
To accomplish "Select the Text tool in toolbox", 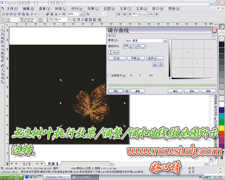I will [2, 61].
